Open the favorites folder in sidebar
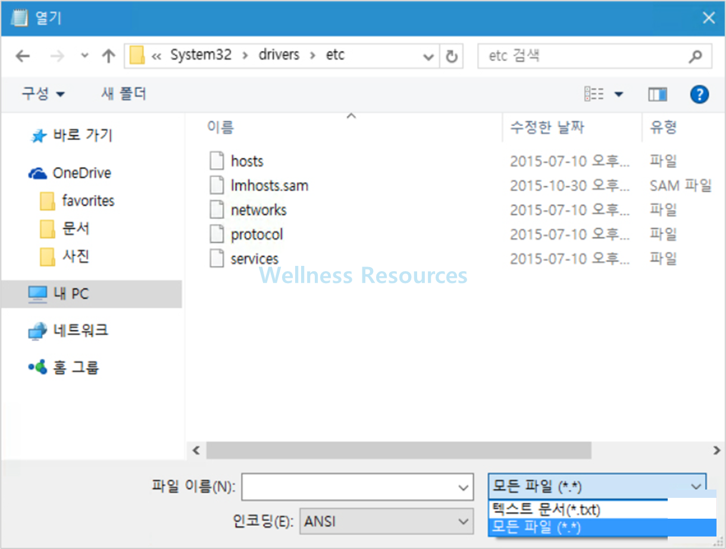This screenshot has width=726, height=549. (88, 201)
